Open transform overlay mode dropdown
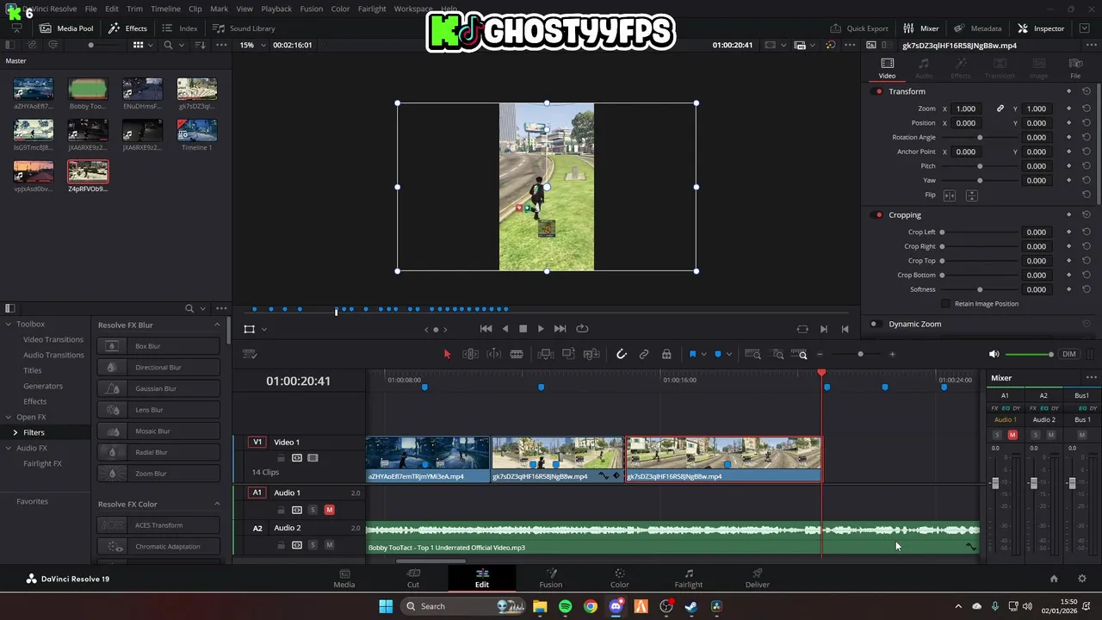The image size is (1102, 620). [x=263, y=329]
